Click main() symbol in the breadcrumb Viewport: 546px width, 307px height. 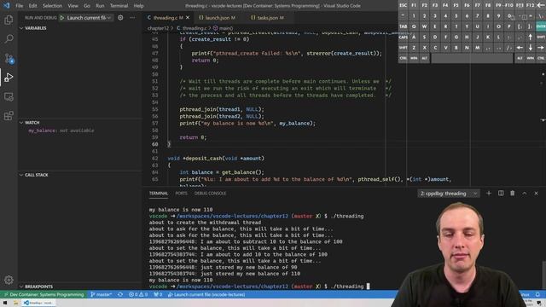click(223, 28)
